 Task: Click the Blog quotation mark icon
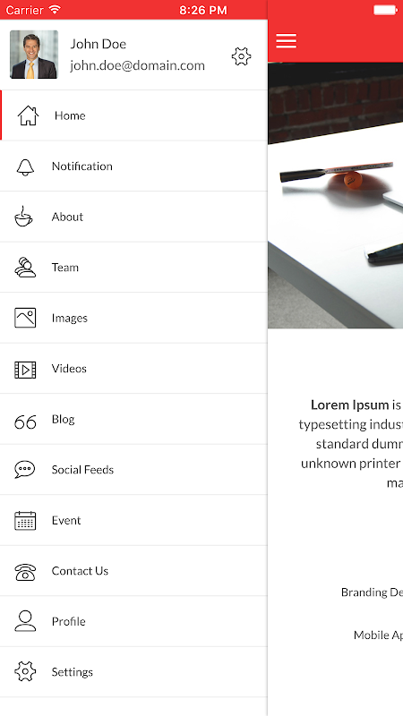[x=25, y=422]
